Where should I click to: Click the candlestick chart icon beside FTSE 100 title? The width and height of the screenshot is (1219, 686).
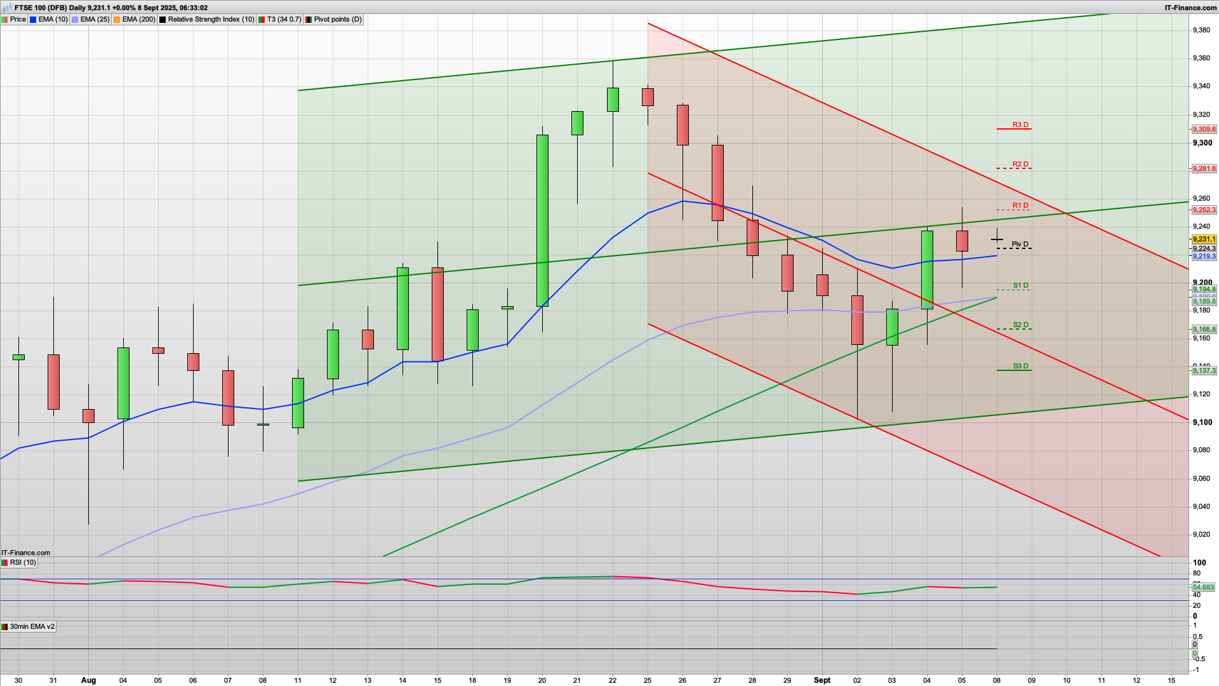click(x=7, y=8)
